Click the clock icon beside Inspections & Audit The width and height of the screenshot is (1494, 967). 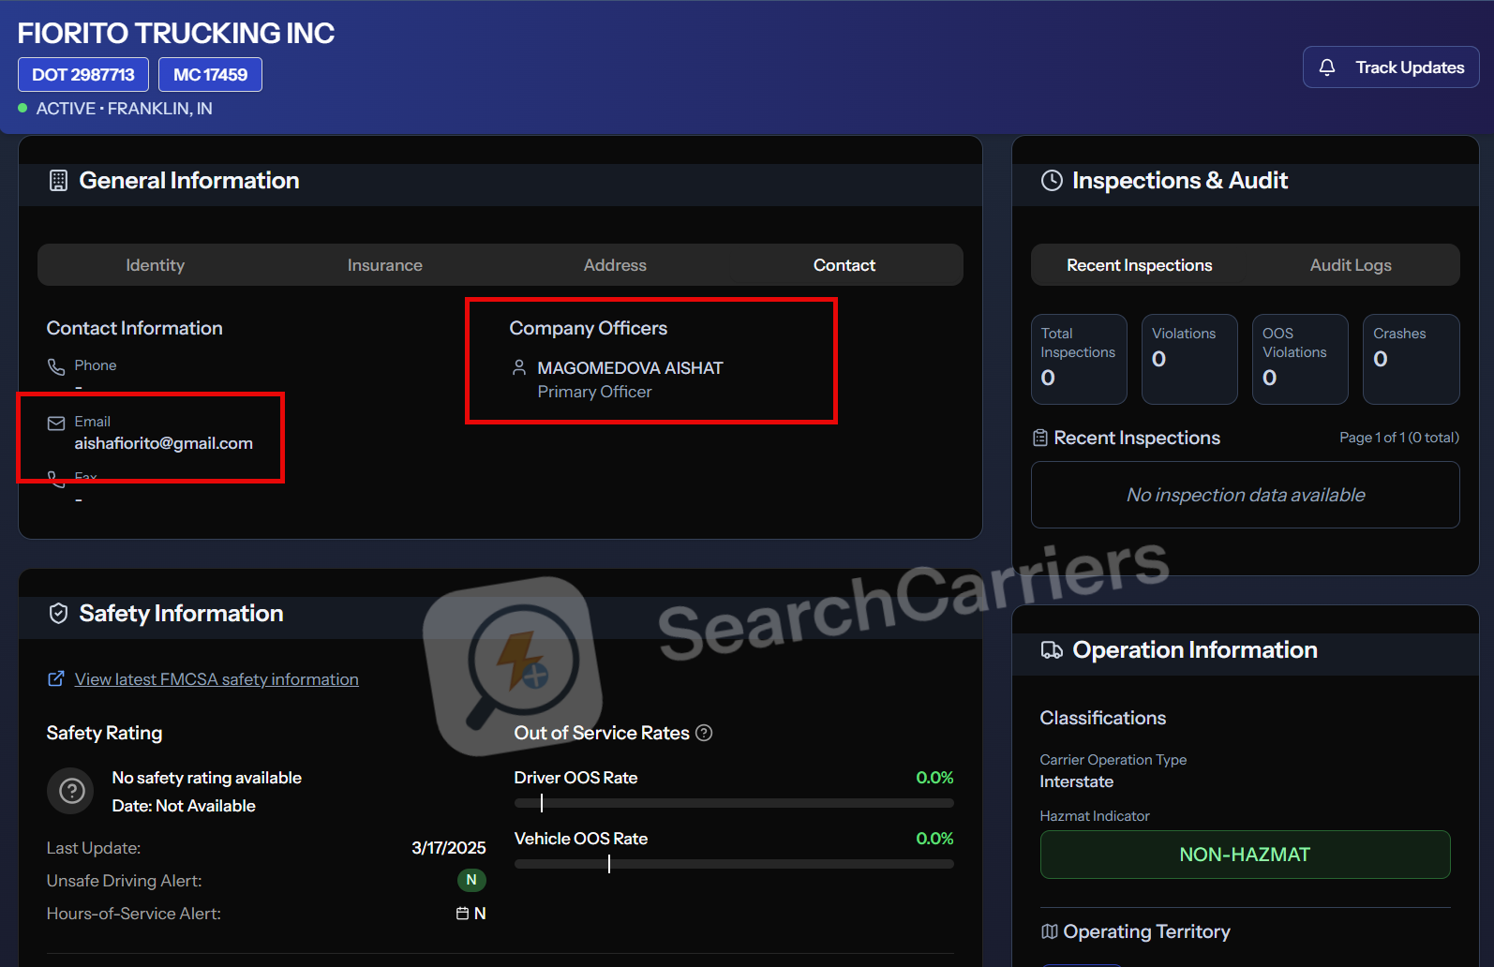click(x=1052, y=181)
